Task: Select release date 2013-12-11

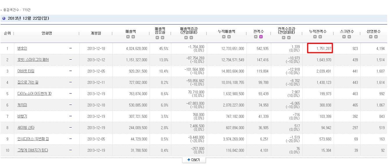Action: 96,83
